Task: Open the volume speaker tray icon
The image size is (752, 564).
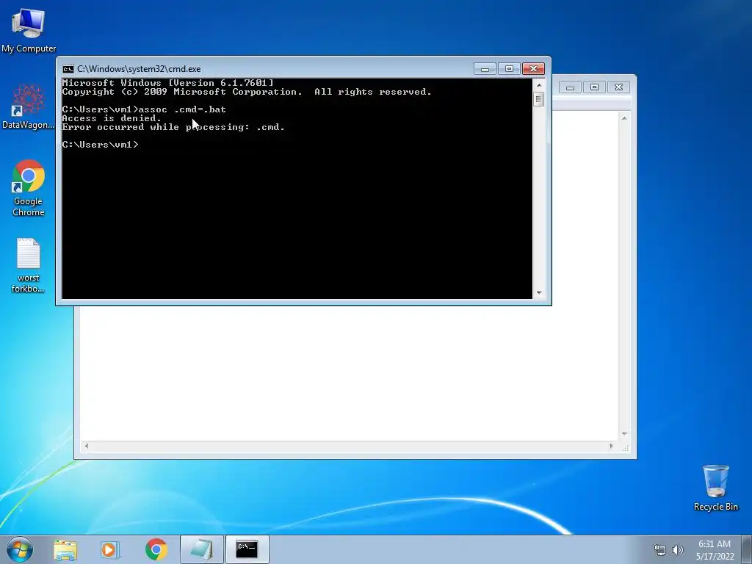Action: point(678,550)
